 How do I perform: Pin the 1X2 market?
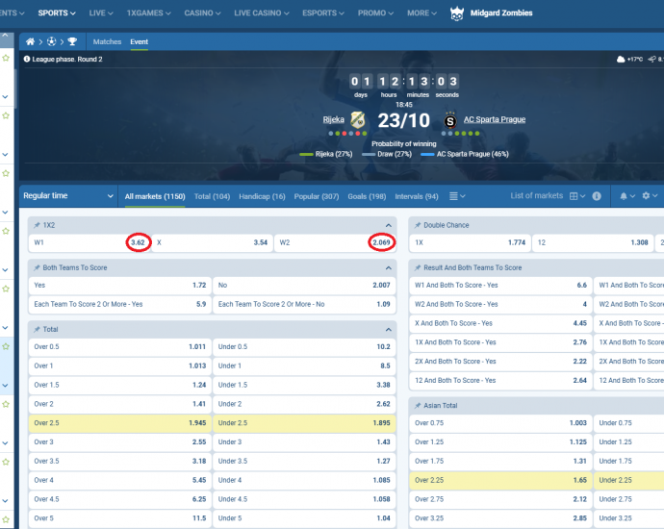(x=37, y=225)
